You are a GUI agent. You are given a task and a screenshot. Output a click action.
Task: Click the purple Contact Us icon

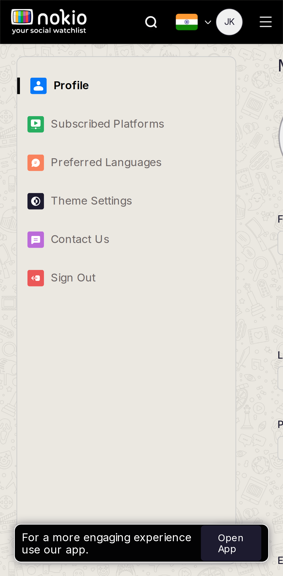coord(36,240)
